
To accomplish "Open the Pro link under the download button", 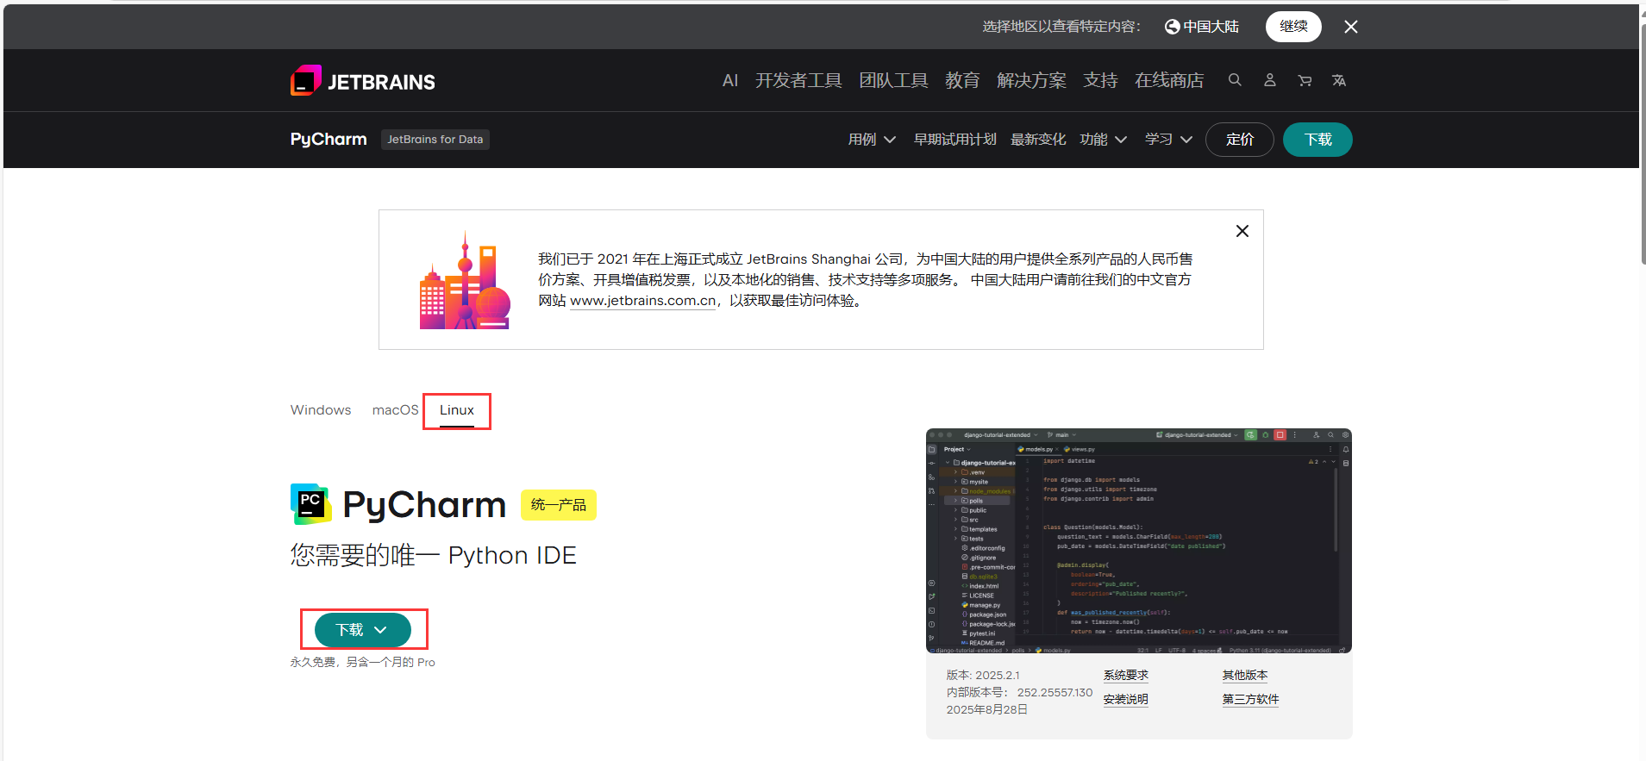I will pos(426,663).
